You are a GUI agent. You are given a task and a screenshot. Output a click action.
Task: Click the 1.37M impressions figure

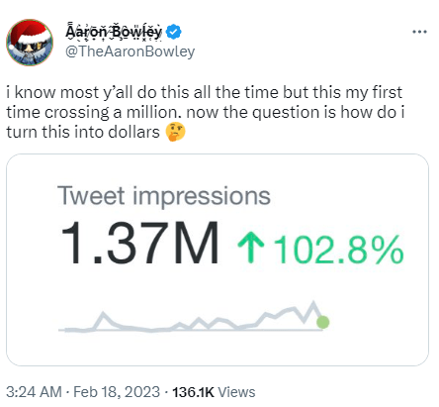pos(139,243)
